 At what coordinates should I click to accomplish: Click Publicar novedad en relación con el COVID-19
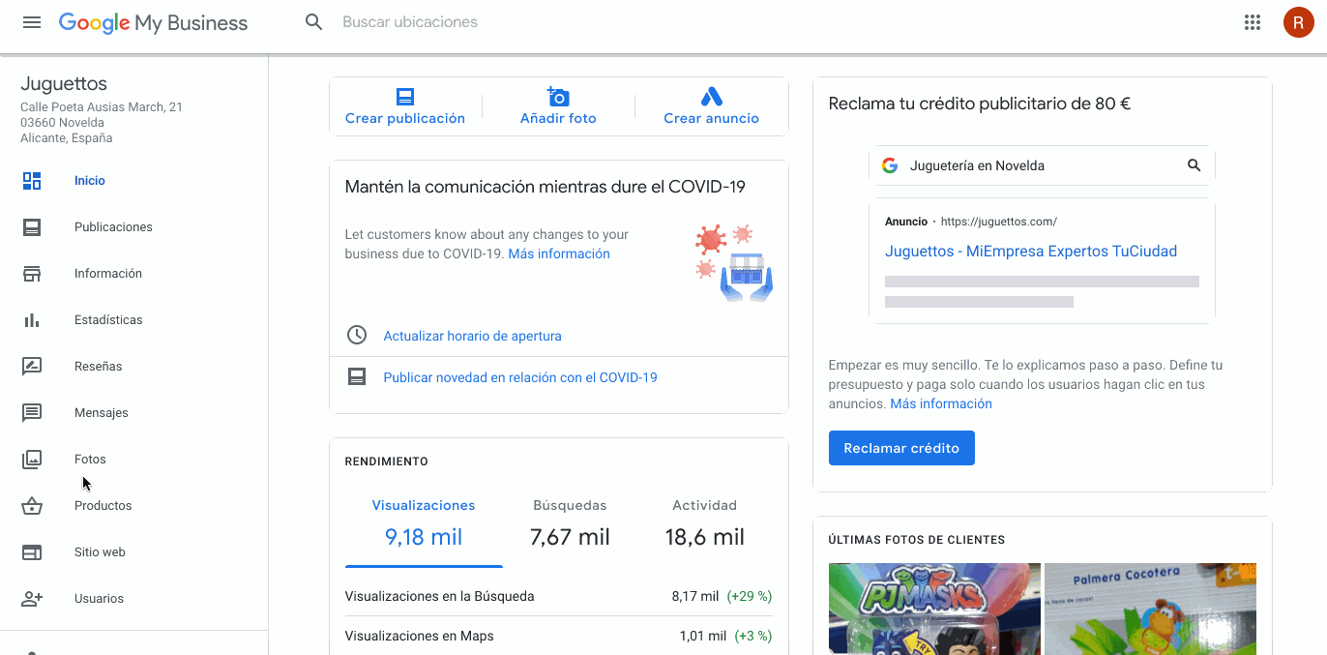[520, 377]
